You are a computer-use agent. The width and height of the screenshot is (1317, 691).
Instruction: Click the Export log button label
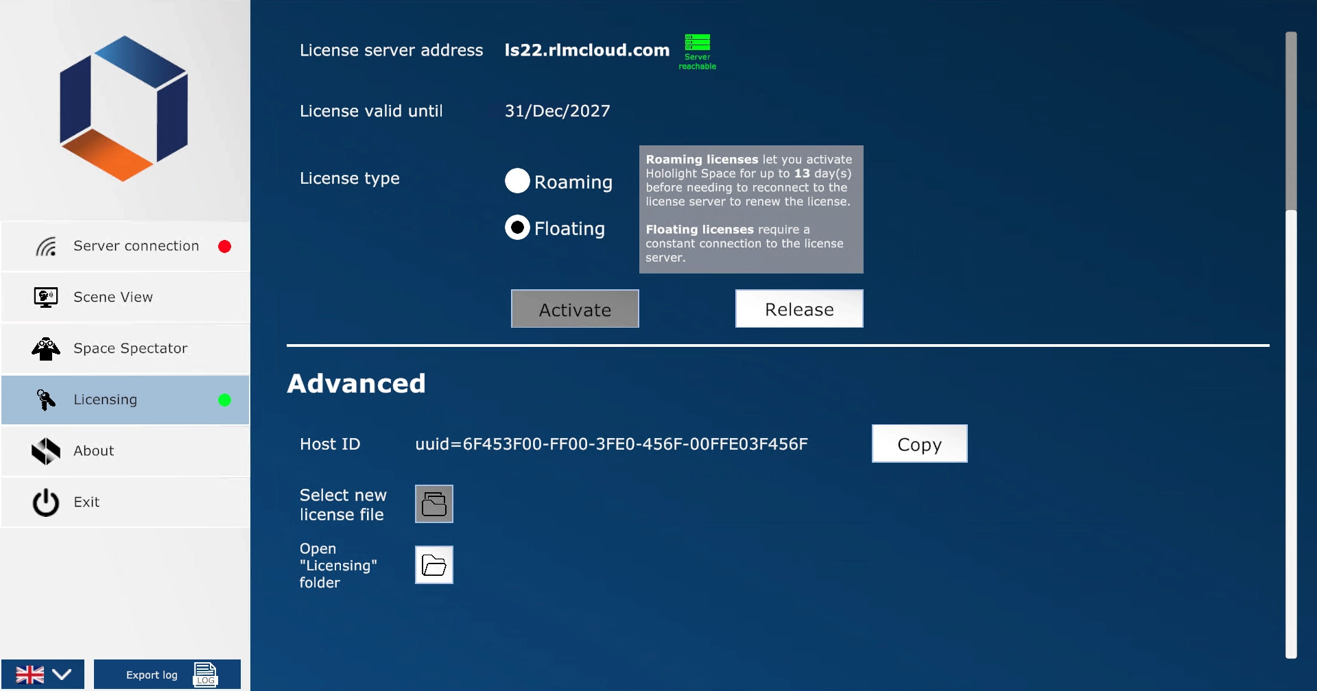(x=152, y=675)
